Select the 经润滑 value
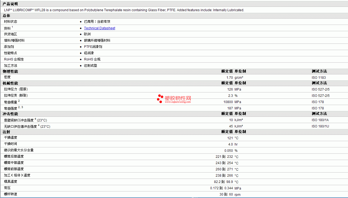The width and height of the screenshot is (348, 198). [x=89, y=53]
